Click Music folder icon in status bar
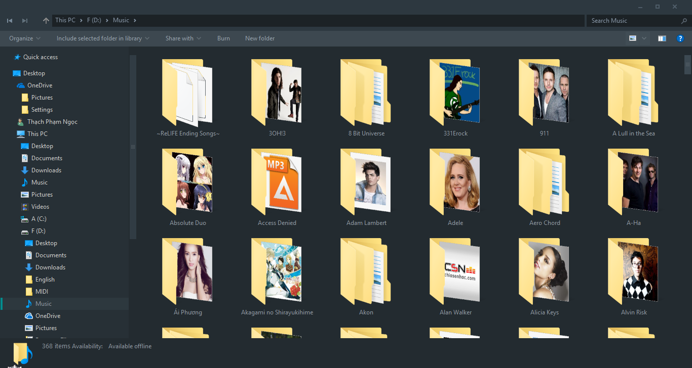This screenshot has width=692, height=368. click(21, 354)
